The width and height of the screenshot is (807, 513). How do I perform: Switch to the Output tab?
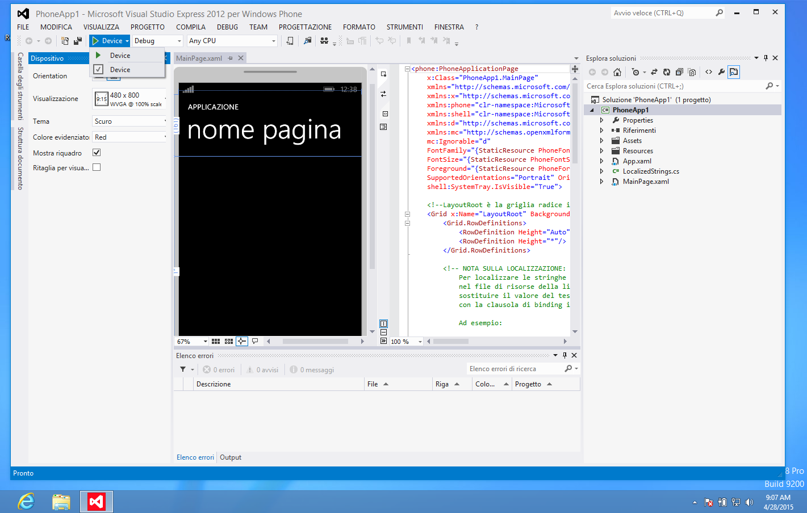230,457
